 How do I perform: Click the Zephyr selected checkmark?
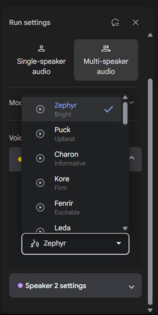pos(109,109)
